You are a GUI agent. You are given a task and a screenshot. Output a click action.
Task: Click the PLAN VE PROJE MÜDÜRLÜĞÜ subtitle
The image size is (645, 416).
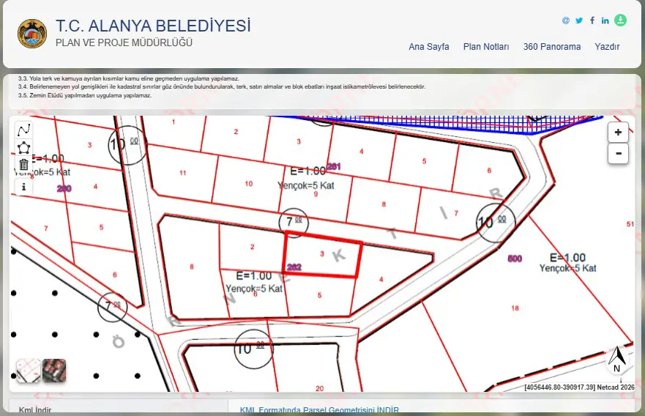pos(124,42)
